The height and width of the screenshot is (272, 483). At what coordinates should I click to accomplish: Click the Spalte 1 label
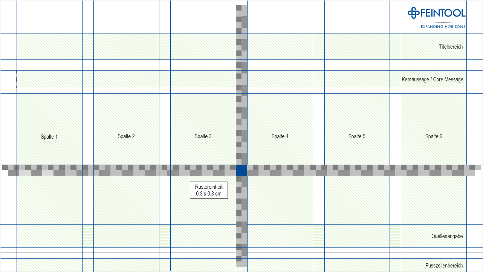click(x=49, y=137)
